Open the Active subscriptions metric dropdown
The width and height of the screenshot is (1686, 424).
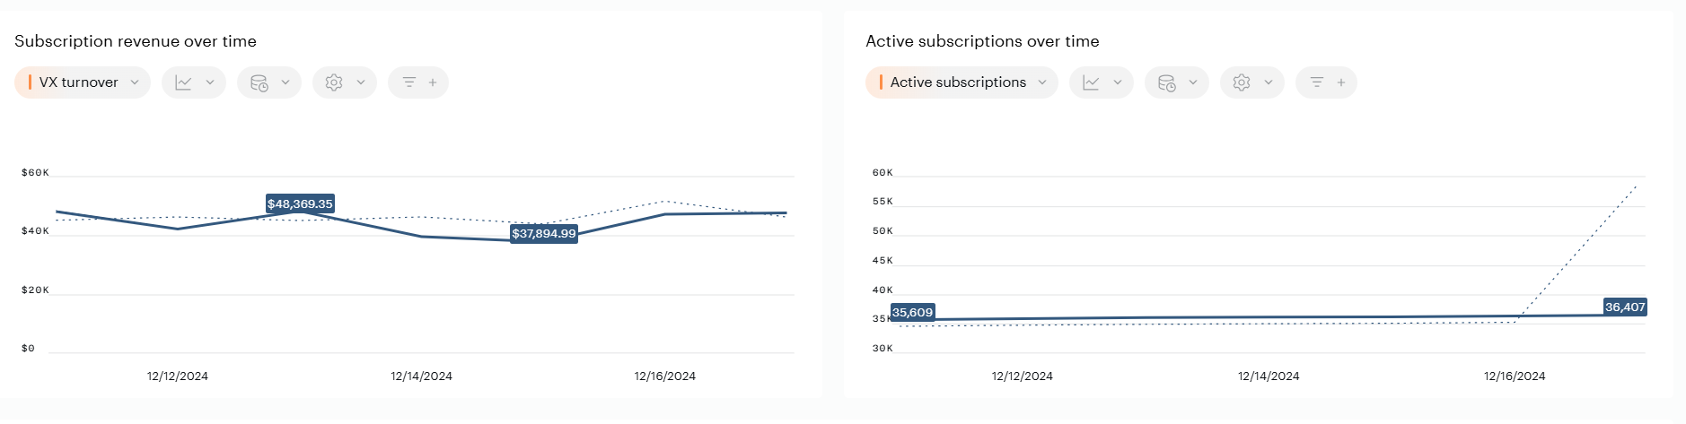(x=962, y=82)
